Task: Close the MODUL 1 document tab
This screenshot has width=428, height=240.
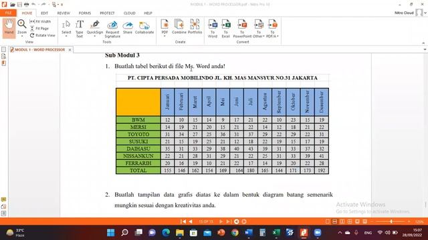Action: click(70, 50)
